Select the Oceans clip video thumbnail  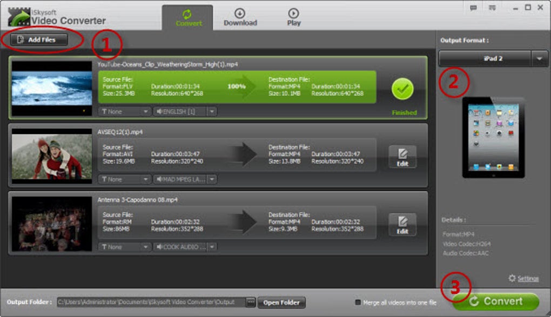pos(52,88)
